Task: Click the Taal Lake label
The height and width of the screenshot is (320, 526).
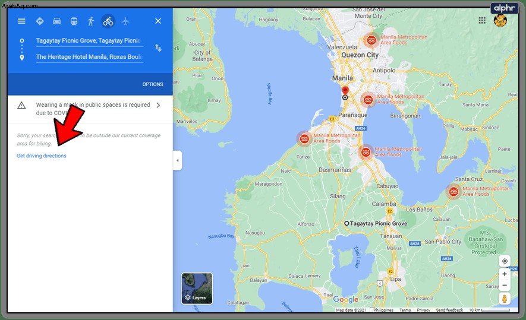Action: (357, 256)
